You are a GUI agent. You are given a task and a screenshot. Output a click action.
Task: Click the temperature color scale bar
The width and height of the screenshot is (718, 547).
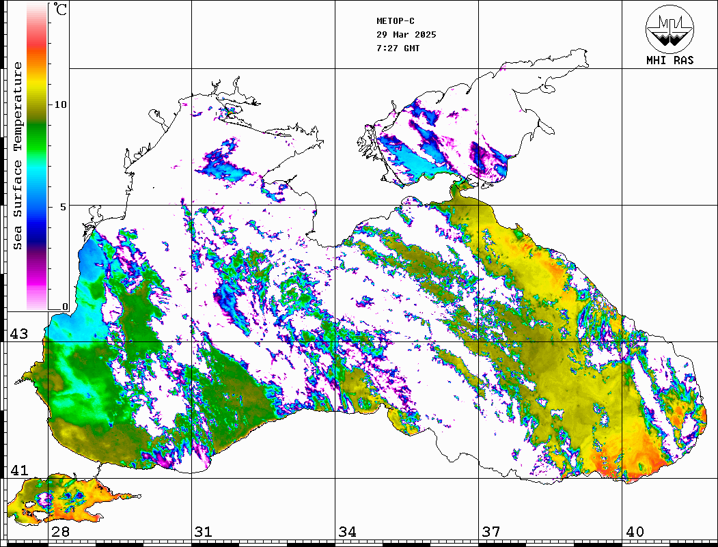(37, 156)
